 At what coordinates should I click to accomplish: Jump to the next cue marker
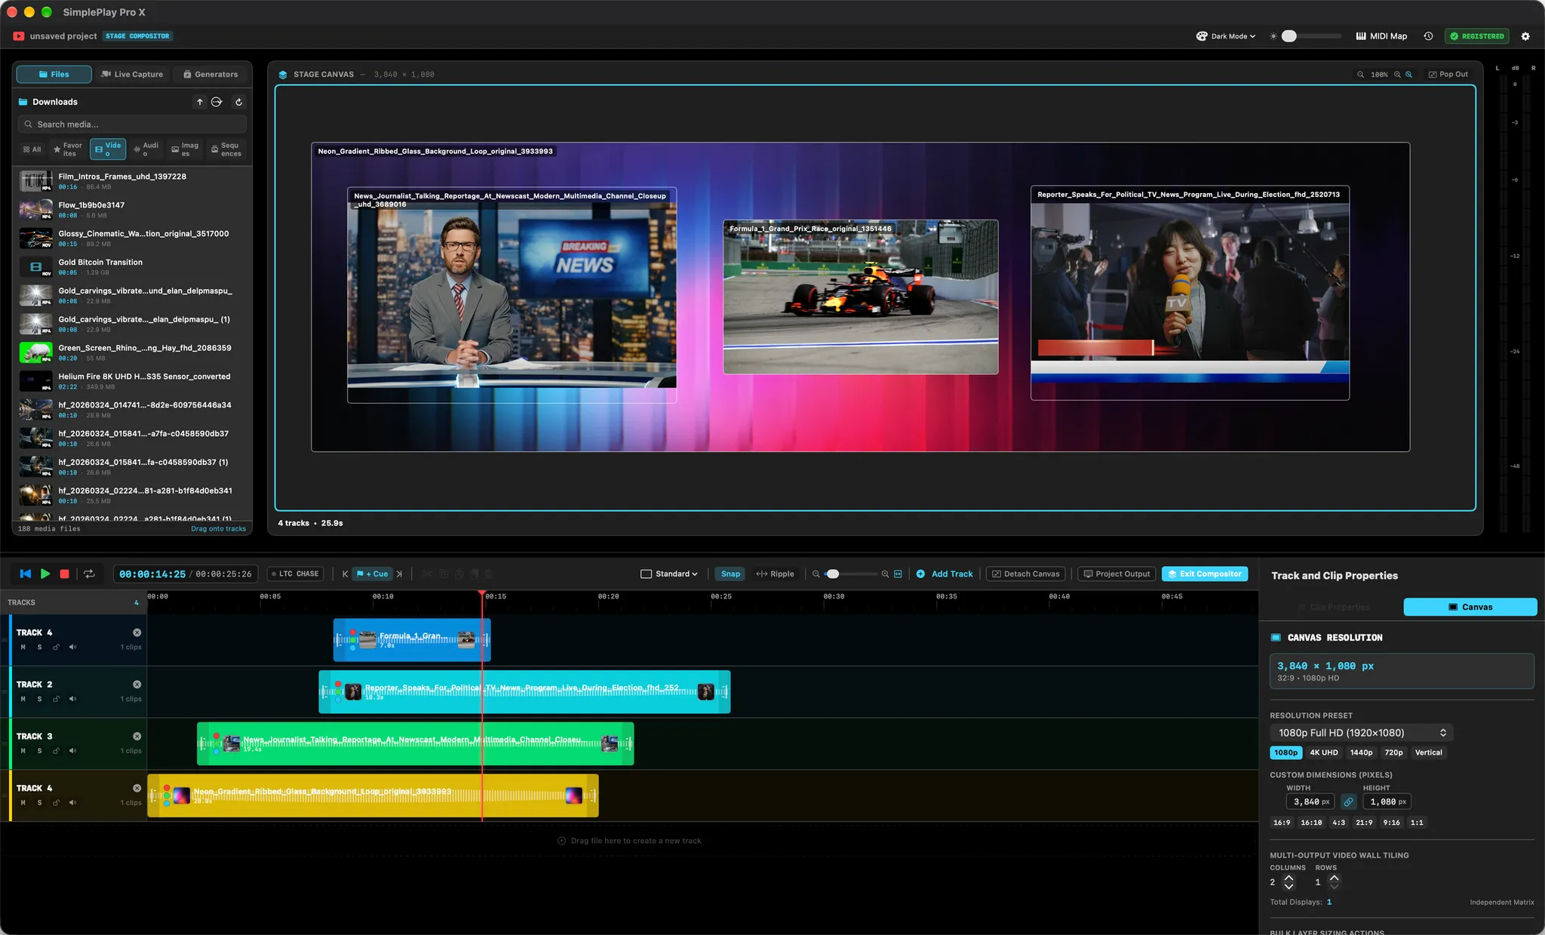399,574
